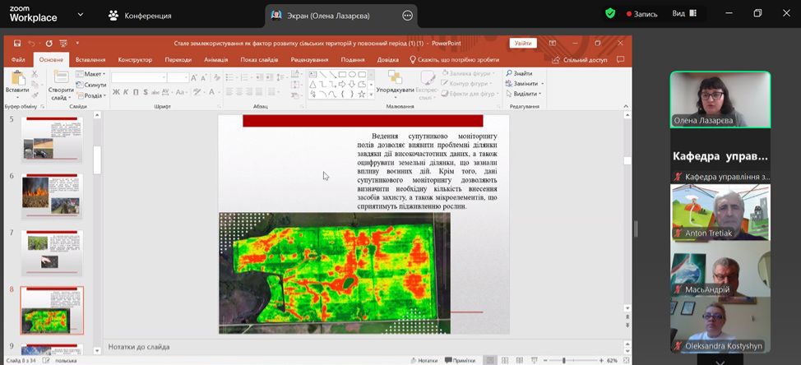The image size is (801, 365).
Task: Toggle text shadow S formatting
Action: click(x=146, y=92)
